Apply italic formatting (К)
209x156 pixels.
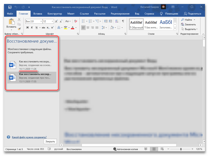click(x=32, y=27)
